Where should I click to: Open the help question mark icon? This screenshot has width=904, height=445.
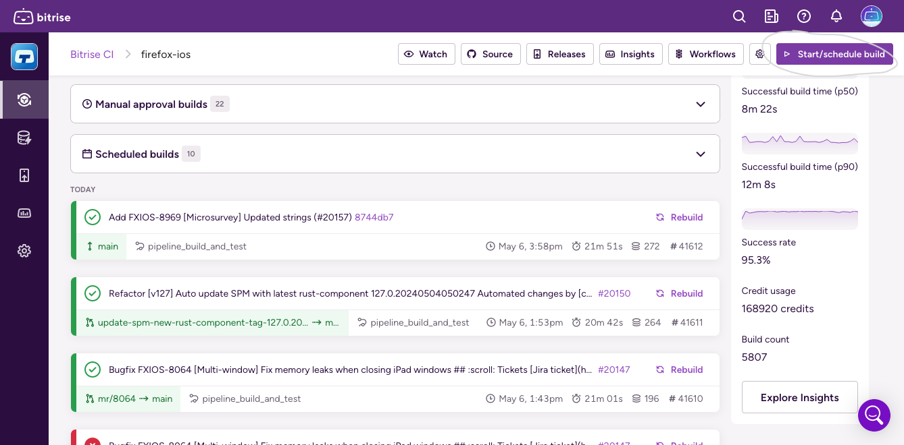[804, 16]
